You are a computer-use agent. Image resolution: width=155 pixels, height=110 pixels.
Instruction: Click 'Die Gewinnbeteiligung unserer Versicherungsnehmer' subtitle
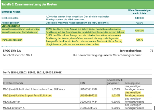pos(107,55)
